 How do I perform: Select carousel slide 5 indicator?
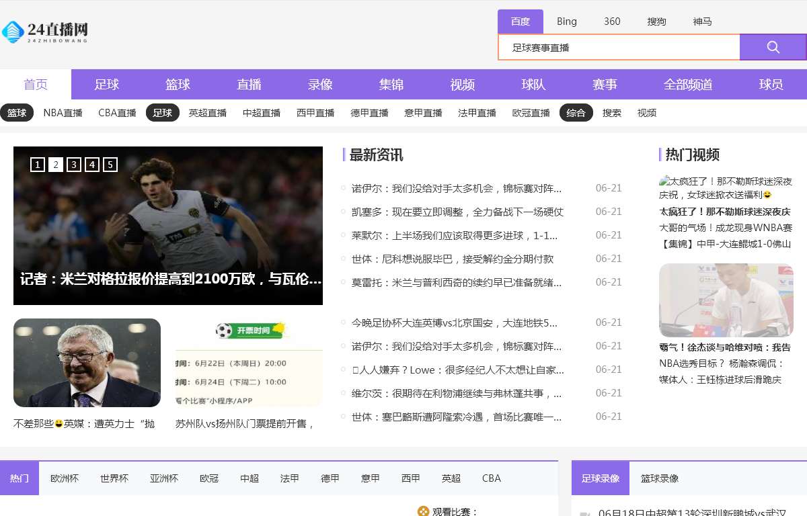tap(110, 165)
